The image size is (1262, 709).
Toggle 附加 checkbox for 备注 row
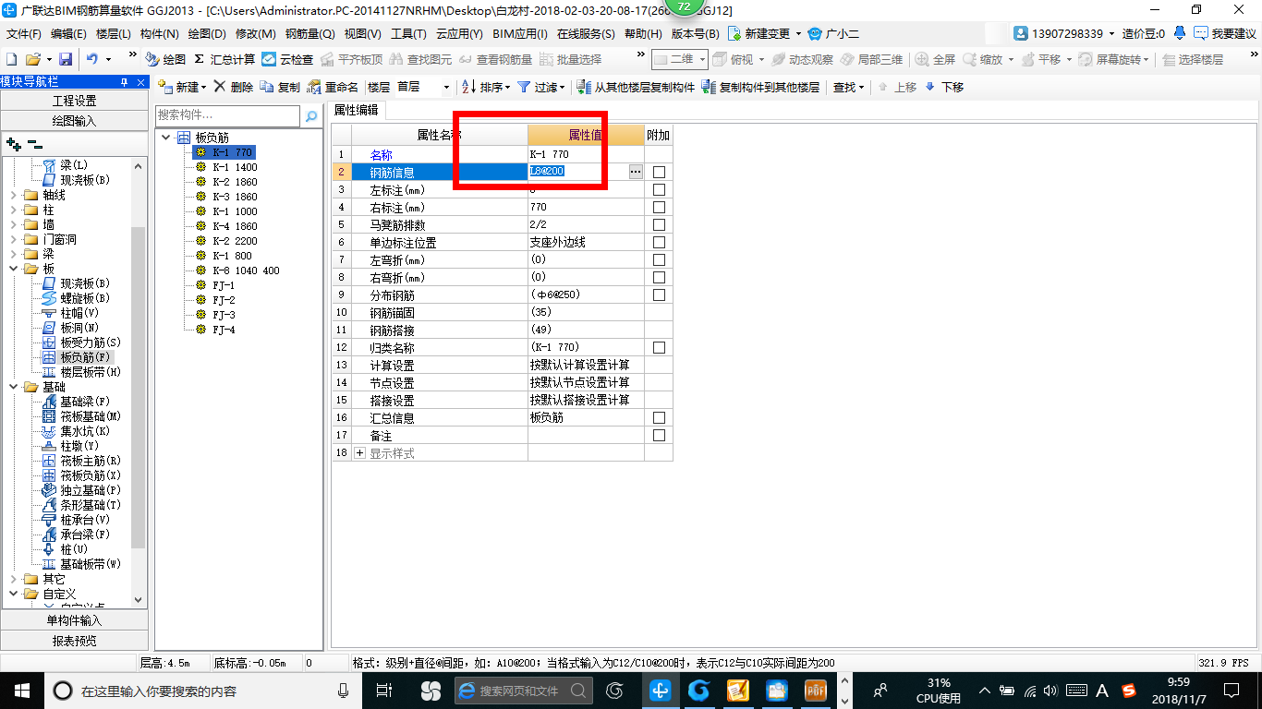click(659, 435)
